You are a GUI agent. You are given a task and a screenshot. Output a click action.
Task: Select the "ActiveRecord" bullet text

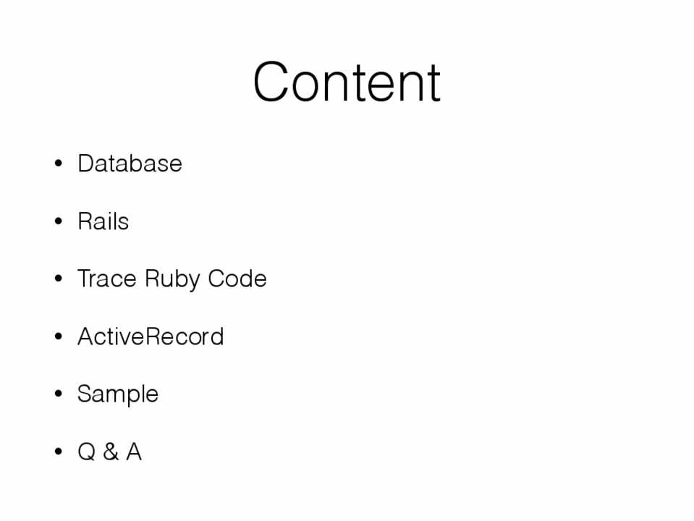(x=151, y=336)
